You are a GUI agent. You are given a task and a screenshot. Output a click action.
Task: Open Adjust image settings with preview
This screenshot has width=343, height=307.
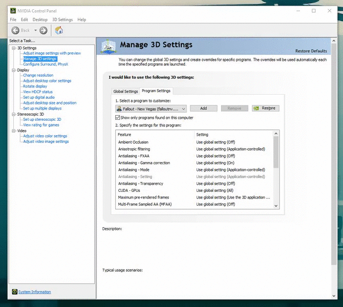[x=52, y=53]
